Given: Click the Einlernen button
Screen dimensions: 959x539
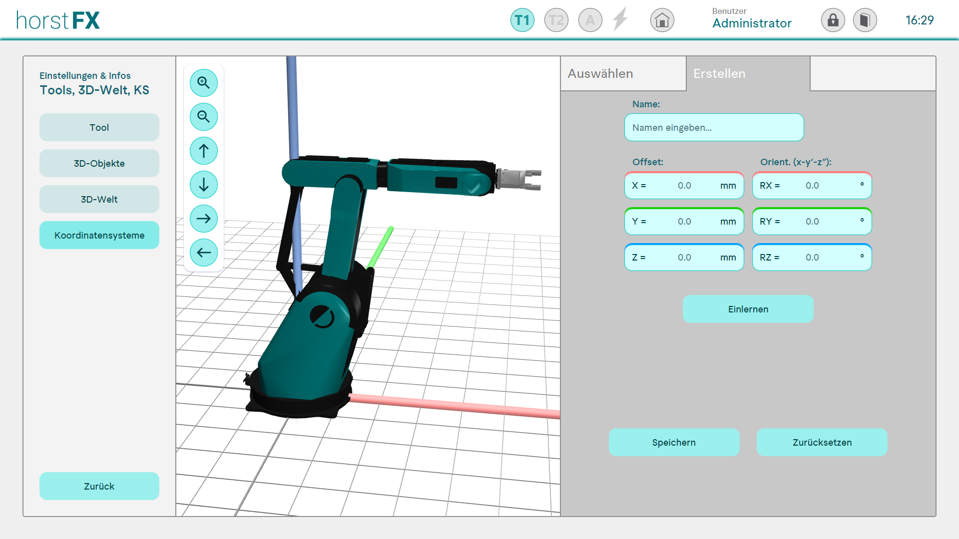Looking at the screenshot, I should point(748,309).
